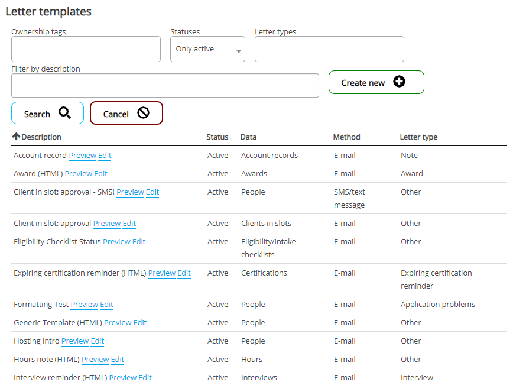Preview the Account record template

pos(82,155)
